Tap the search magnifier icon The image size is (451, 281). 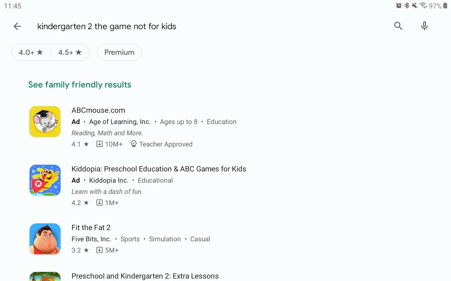point(398,26)
